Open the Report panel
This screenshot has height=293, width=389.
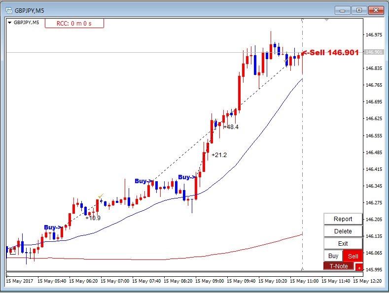point(343,219)
